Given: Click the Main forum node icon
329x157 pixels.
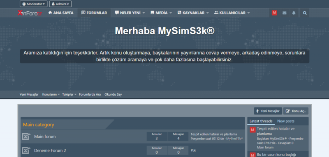Looking at the screenshot, I should point(26,137).
